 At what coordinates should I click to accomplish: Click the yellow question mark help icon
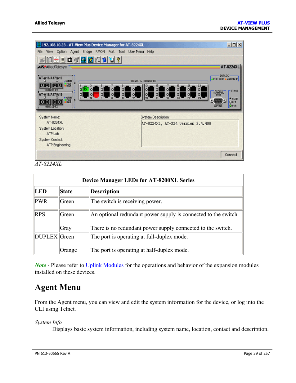tap(118, 60)
